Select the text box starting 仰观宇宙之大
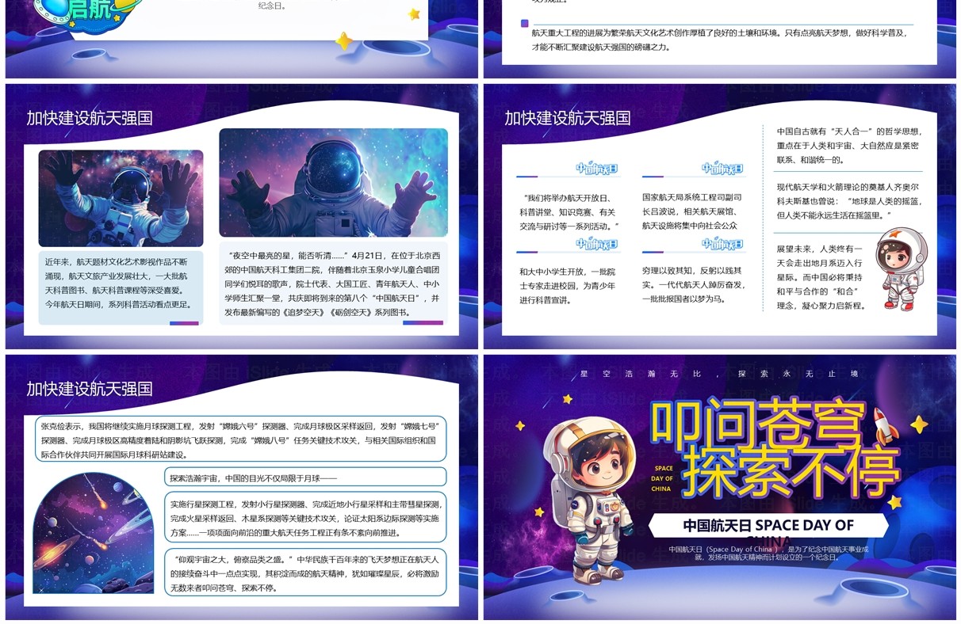 pos(305,573)
